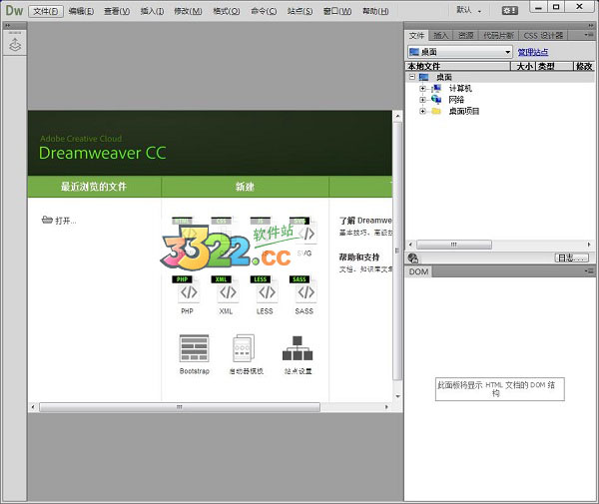The image size is (599, 504).
Task: Click the PHP new document icon
Action: [188, 289]
